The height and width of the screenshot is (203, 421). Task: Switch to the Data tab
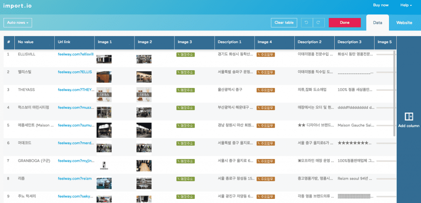(x=377, y=23)
